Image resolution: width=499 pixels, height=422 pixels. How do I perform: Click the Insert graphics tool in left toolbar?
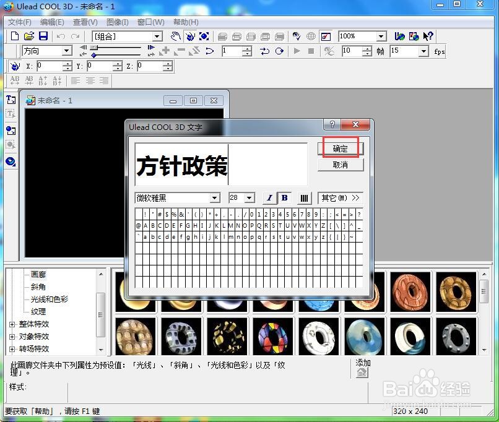(x=11, y=131)
